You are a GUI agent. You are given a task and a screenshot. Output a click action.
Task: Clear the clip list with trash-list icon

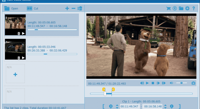pyautogui.click(x=80, y=8)
